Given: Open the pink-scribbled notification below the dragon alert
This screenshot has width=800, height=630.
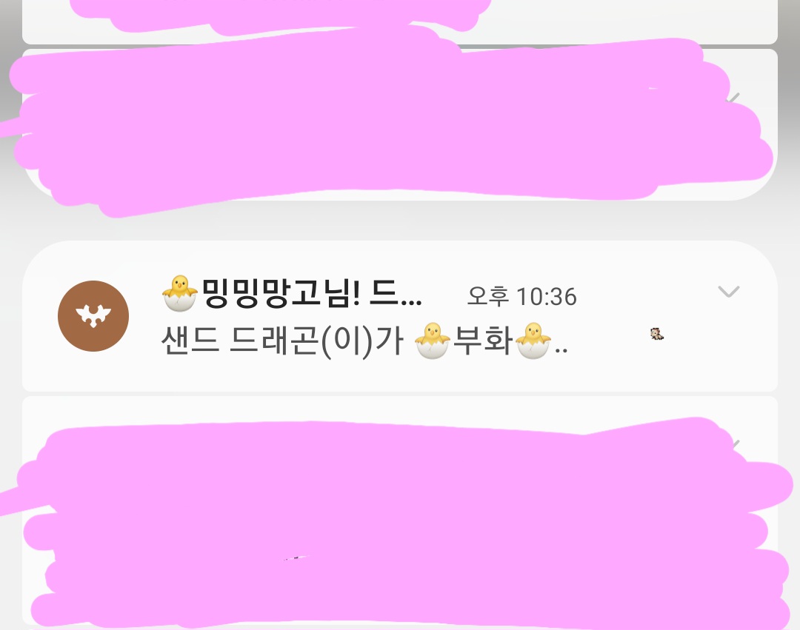Looking at the screenshot, I should (x=399, y=511).
